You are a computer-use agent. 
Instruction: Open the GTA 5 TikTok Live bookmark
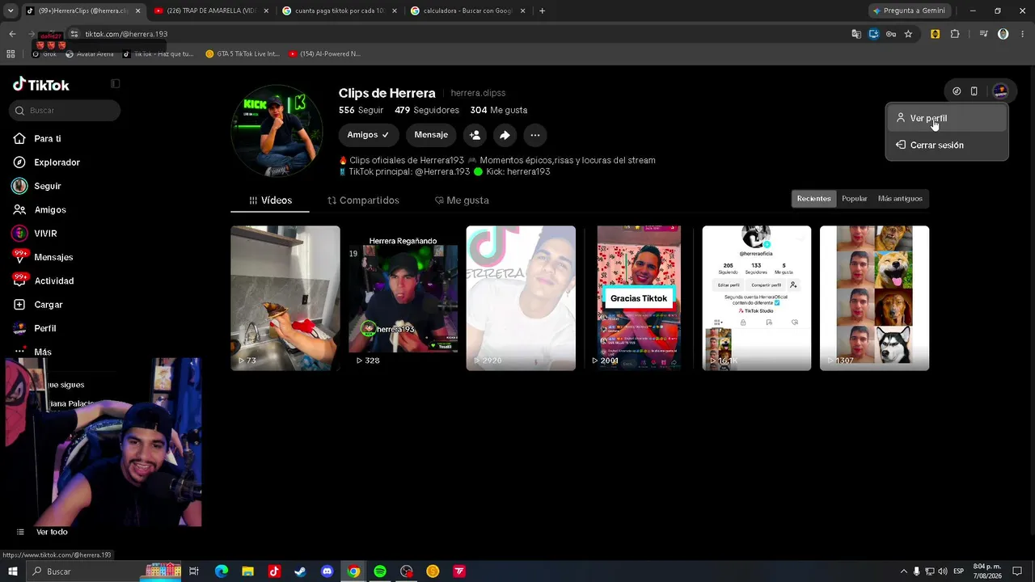click(x=243, y=53)
